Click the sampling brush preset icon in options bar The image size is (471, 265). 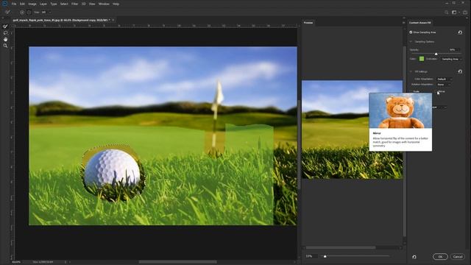click(x=7, y=12)
